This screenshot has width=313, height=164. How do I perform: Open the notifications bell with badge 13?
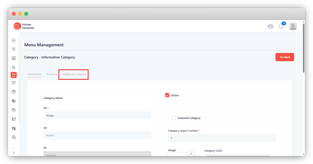[281, 26]
